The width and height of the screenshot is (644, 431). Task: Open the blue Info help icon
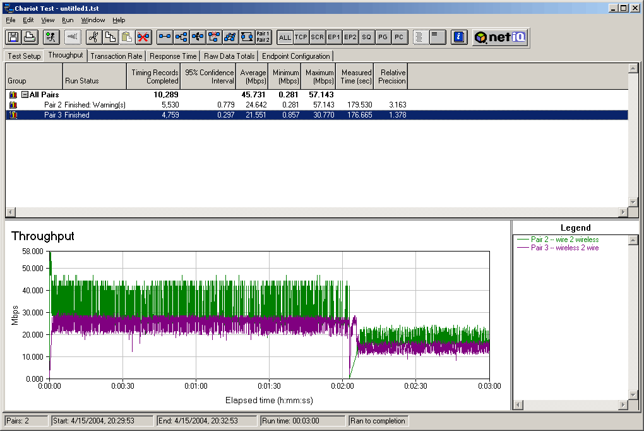point(459,37)
